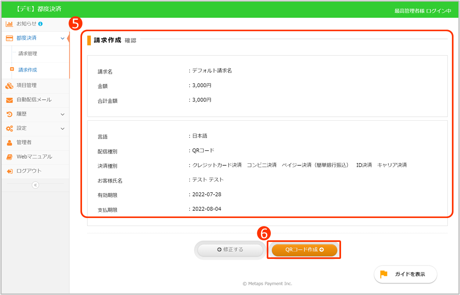Click the 項目管理 cubes icon
This screenshot has width=460, height=295.
point(9,86)
